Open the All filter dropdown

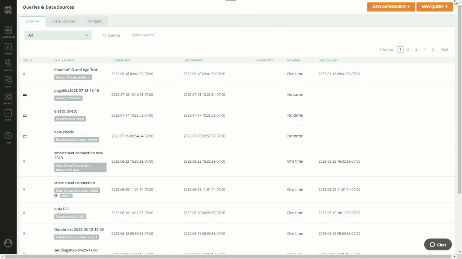tap(58, 35)
